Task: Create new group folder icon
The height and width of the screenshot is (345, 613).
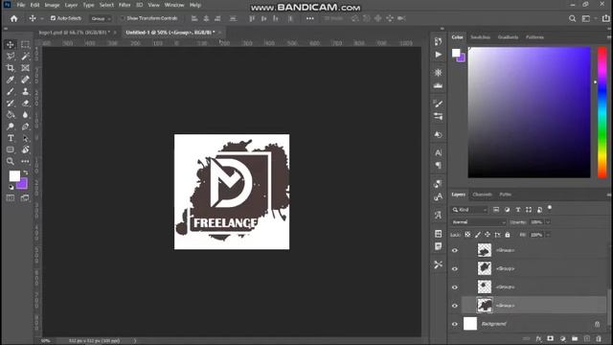Action: coord(575,338)
